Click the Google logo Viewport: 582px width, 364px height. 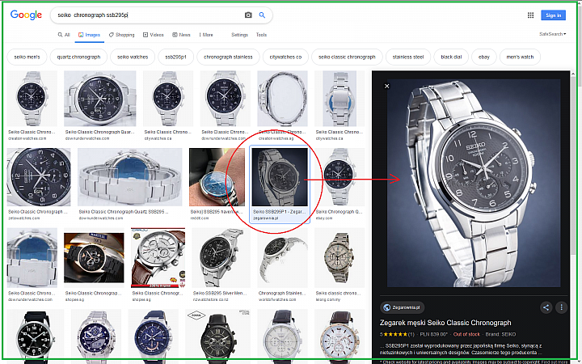pos(26,15)
